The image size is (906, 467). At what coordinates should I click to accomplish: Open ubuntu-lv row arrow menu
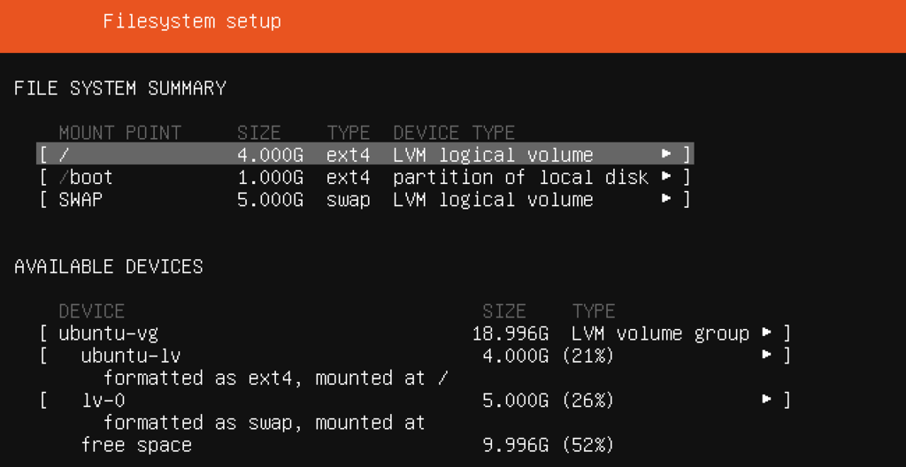click(x=767, y=355)
